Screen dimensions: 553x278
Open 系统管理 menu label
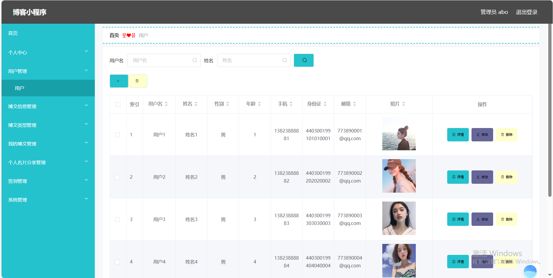coord(18,200)
